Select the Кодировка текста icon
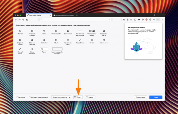Image resolution: width=178 pixels, height=114 pixels. click(x=104, y=31)
